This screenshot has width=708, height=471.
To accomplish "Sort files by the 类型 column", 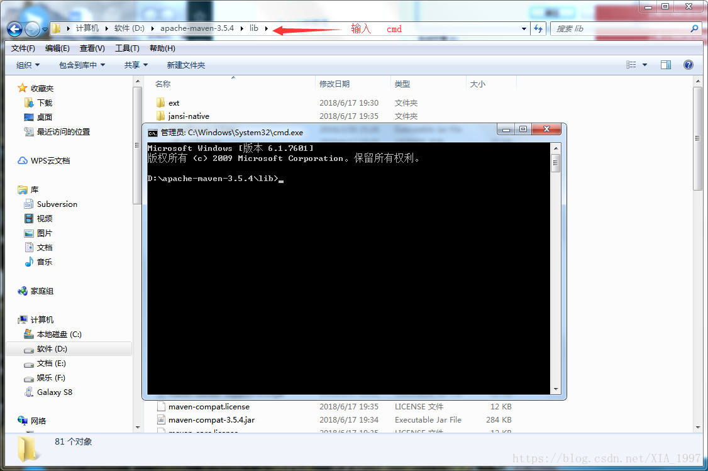I will click(x=402, y=84).
